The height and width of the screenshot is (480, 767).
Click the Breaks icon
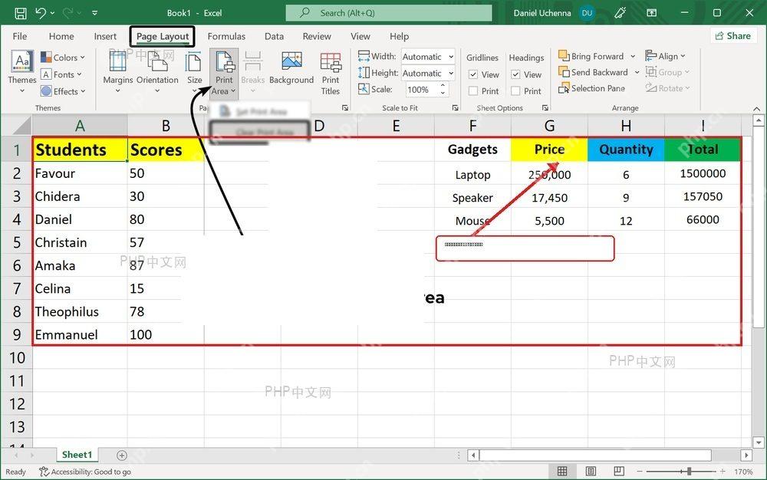pyautogui.click(x=252, y=62)
